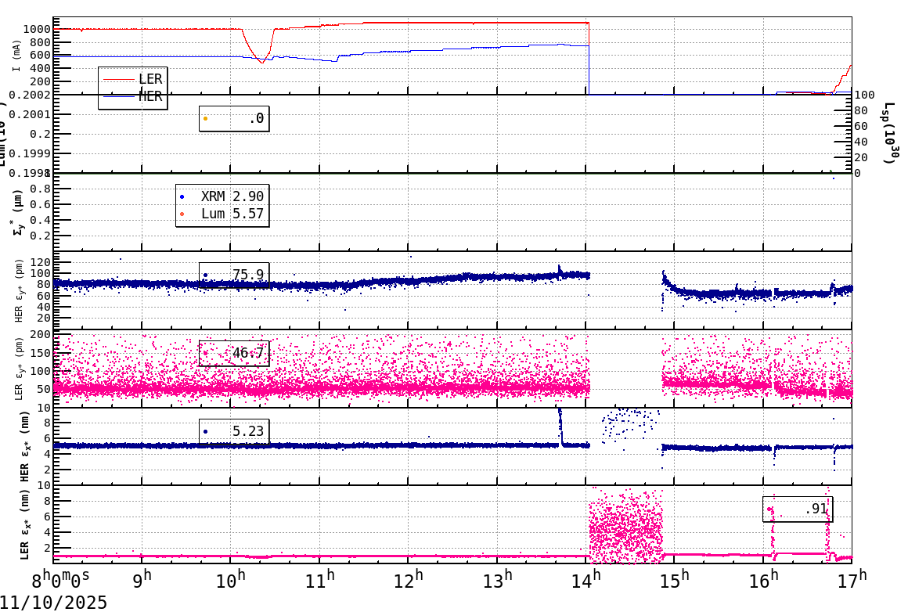
Task: Select the red LER line sample in legend
Action: click(x=119, y=79)
